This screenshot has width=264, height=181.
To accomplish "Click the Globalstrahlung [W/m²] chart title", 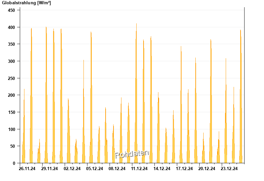I will (x=26, y=3).
